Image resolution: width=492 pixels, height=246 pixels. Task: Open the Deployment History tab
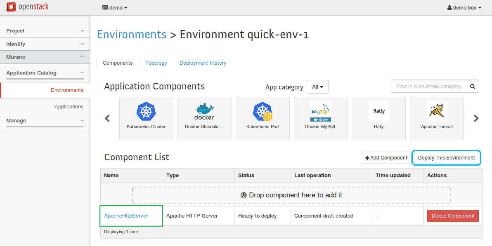point(203,63)
